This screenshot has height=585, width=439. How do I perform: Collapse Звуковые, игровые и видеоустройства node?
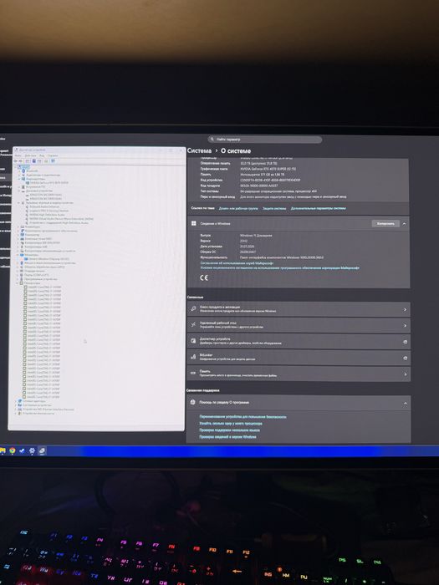tap(18, 203)
